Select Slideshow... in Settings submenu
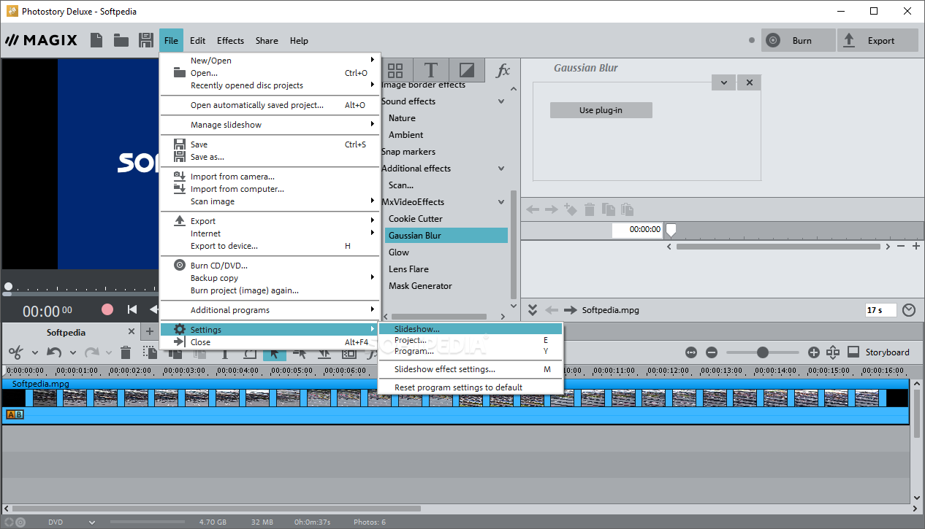The height and width of the screenshot is (529, 925). 471,329
